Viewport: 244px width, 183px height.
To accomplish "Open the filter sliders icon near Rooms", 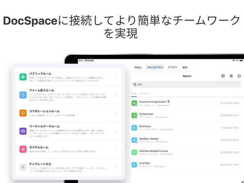I will 231,76.
